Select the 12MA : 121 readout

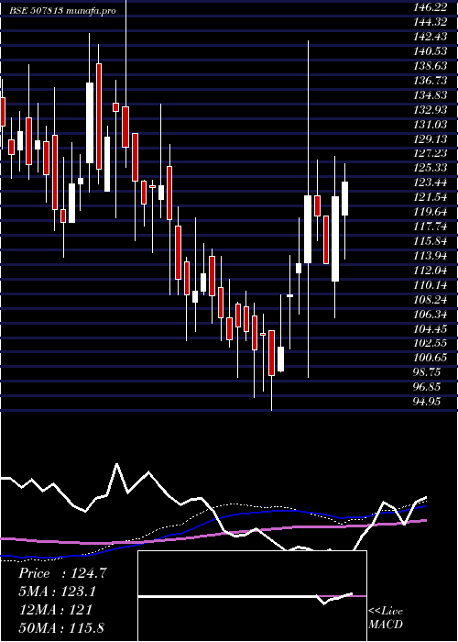(x=56, y=610)
